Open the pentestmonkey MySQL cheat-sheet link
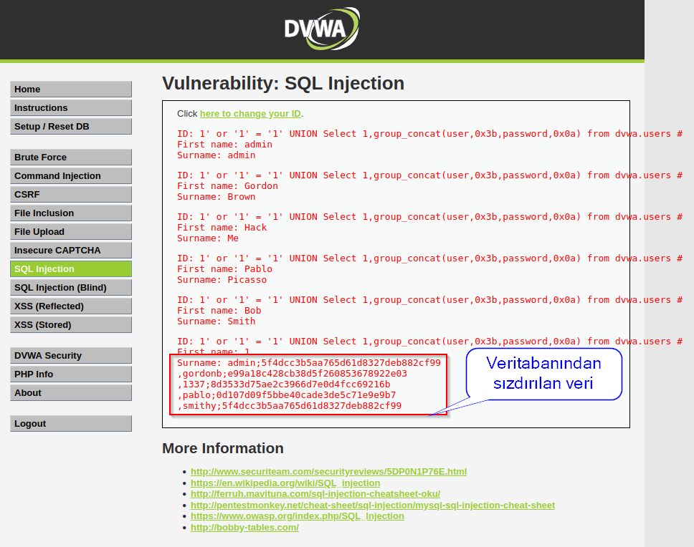The image size is (694, 547). (x=373, y=505)
